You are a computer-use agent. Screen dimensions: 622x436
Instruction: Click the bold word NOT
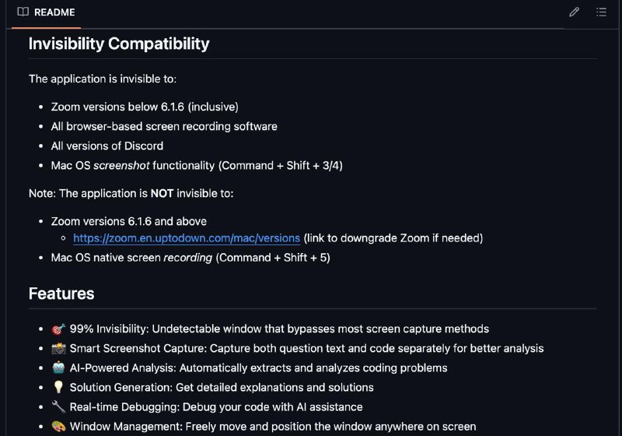click(x=162, y=193)
